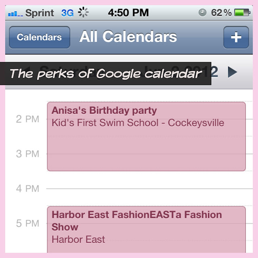258x258 pixels.
Task: Tap the 3G network indicator
Action: click(67, 13)
